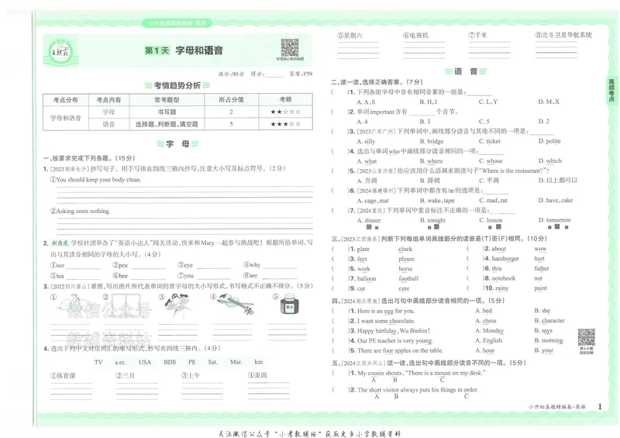
Task: Click the 语音 section heading
Action: tap(466, 71)
